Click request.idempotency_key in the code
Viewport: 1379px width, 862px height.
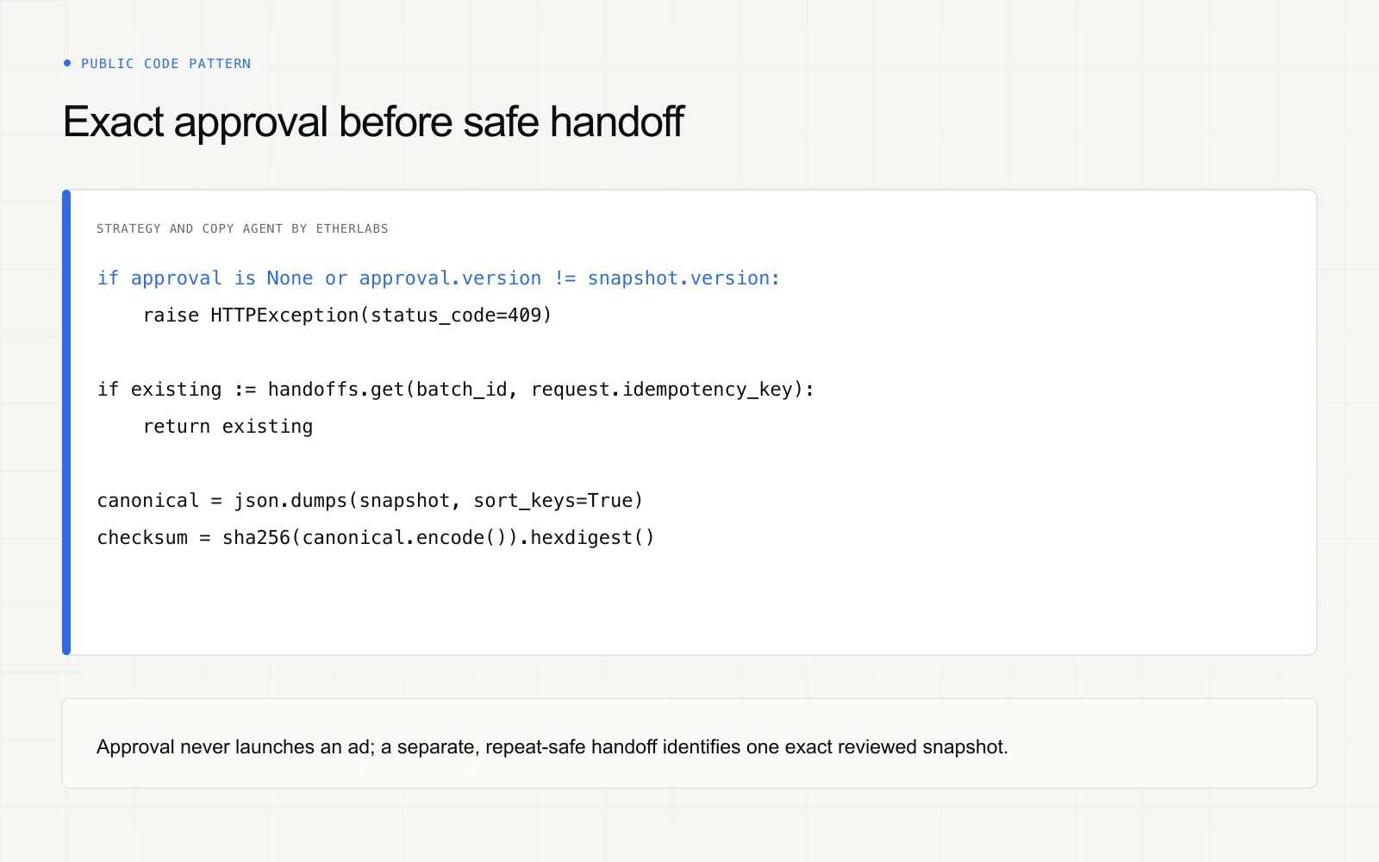[x=662, y=390]
